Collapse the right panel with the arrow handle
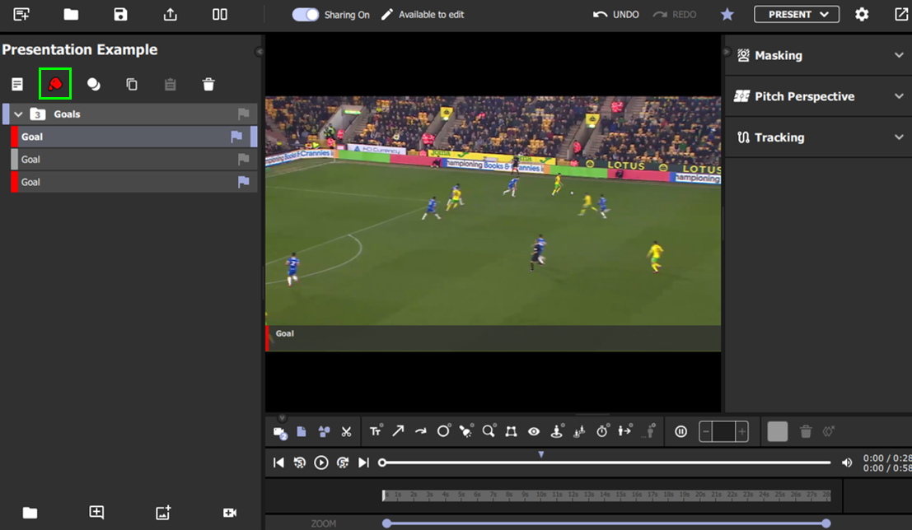912x530 pixels. (x=727, y=52)
